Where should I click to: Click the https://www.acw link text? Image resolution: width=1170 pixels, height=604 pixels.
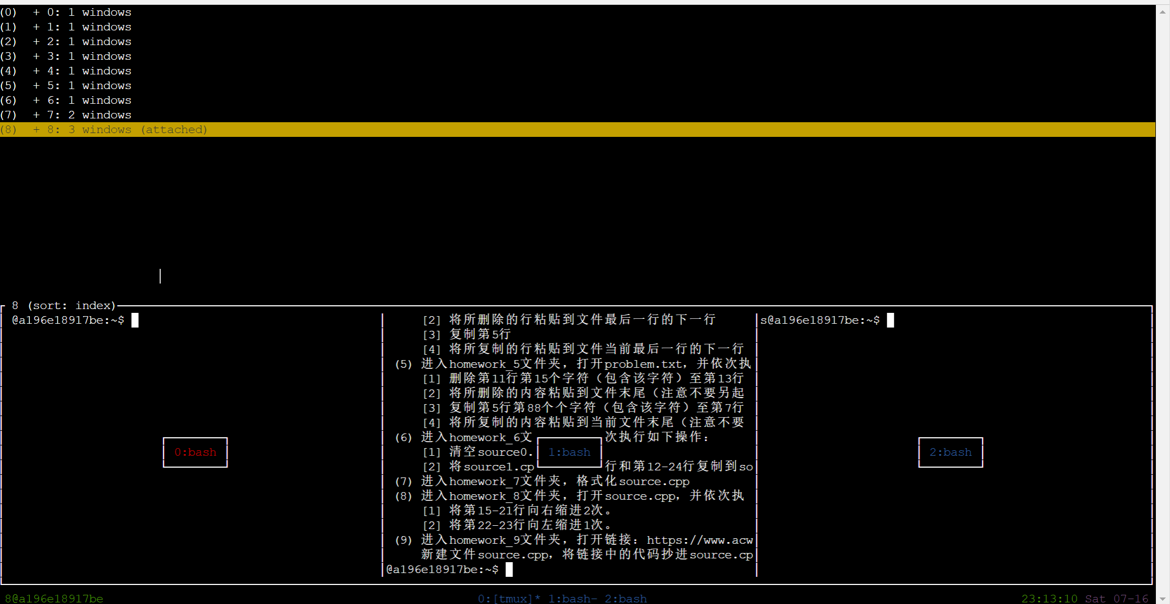click(700, 540)
